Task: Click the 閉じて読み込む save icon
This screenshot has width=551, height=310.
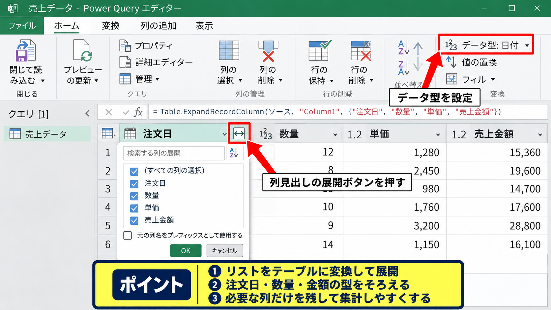Action: (x=26, y=50)
